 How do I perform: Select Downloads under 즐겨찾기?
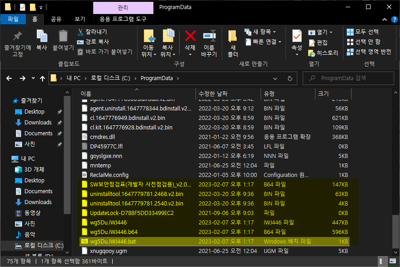[38, 123]
